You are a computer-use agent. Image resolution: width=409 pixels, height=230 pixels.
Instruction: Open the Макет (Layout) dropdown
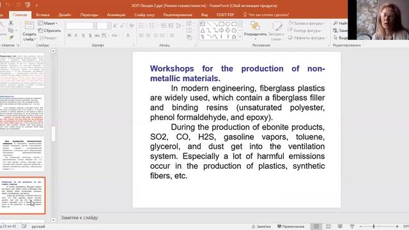tap(48, 23)
